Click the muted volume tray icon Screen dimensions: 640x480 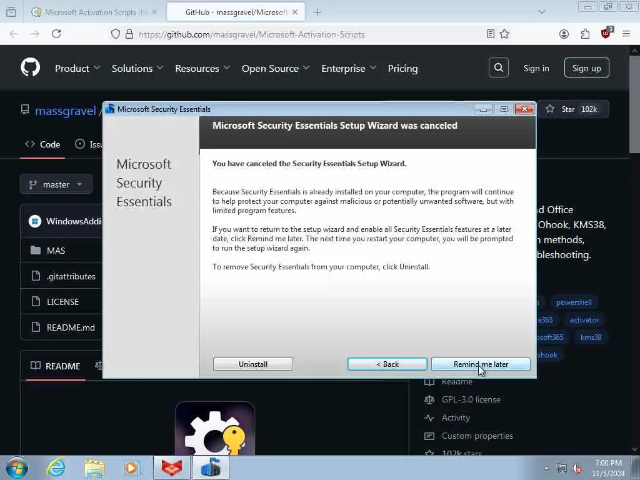click(577, 469)
